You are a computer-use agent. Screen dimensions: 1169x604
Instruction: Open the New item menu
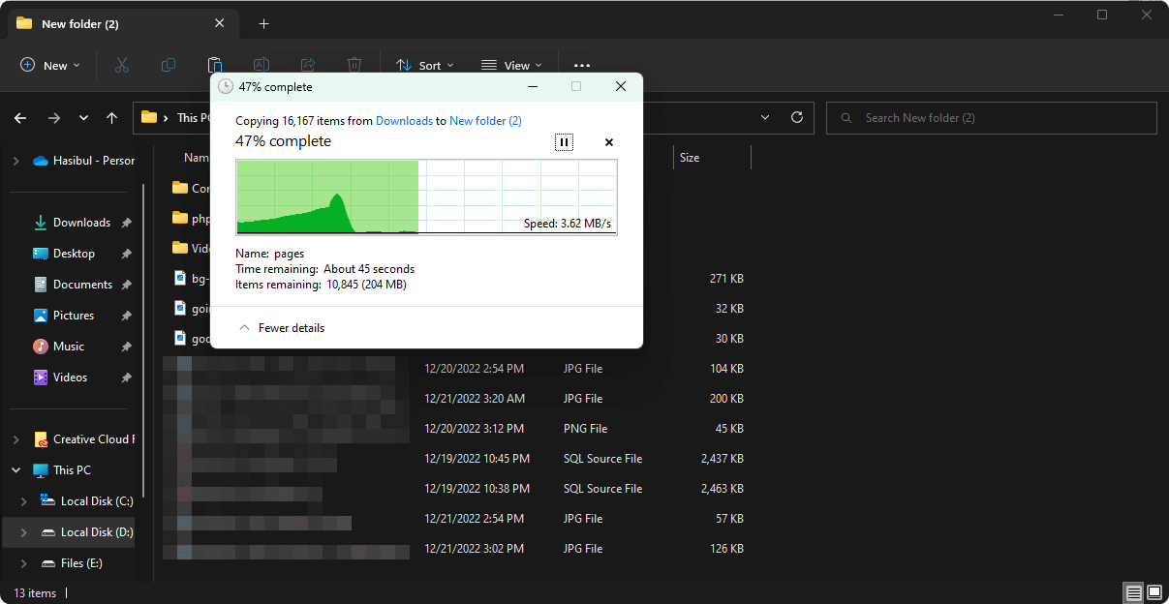51,66
